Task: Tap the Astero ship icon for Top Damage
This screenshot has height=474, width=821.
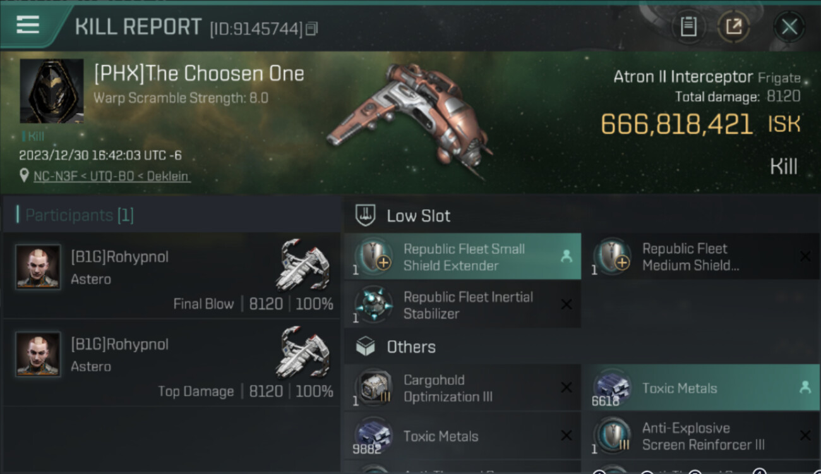Action: click(x=303, y=354)
